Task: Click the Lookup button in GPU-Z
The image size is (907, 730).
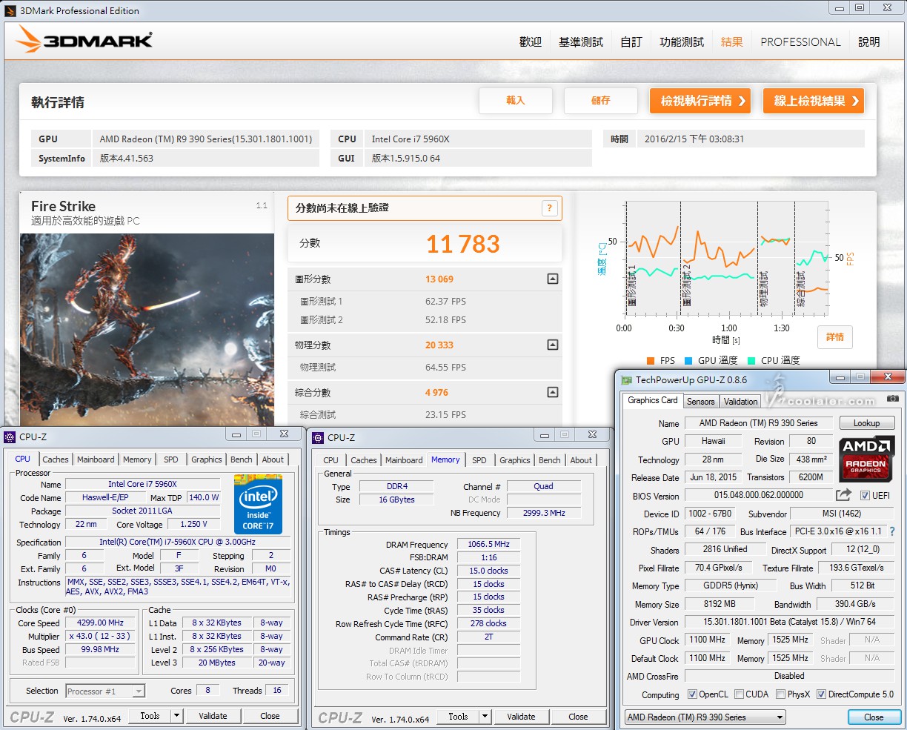Action: pyautogui.click(x=866, y=423)
